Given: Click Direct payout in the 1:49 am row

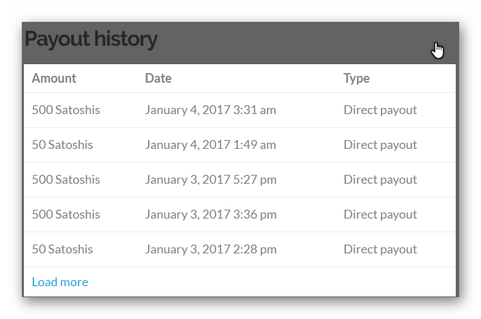Looking at the screenshot, I should [380, 145].
